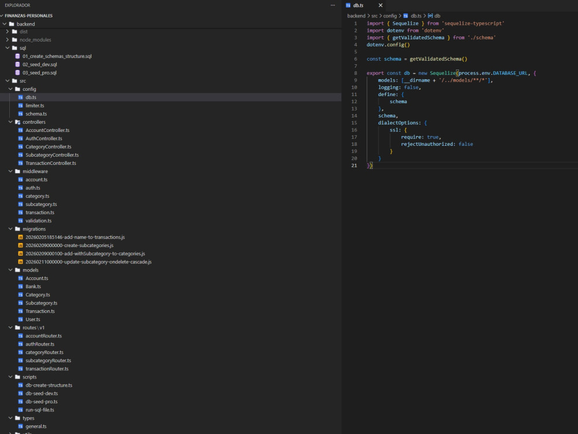Open authRouter.ts file
Screen dimensions: 578x434
coord(40,344)
